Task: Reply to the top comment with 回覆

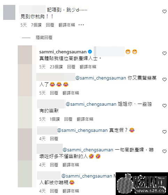Action: 50,25
